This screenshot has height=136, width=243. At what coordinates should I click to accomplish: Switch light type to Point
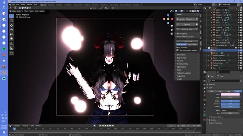point(211,91)
